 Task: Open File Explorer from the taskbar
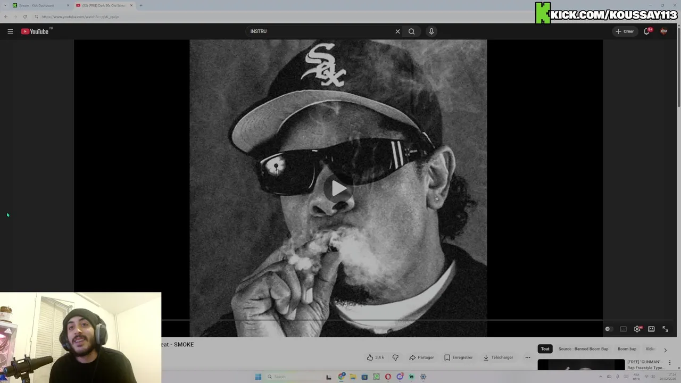(353, 377)
